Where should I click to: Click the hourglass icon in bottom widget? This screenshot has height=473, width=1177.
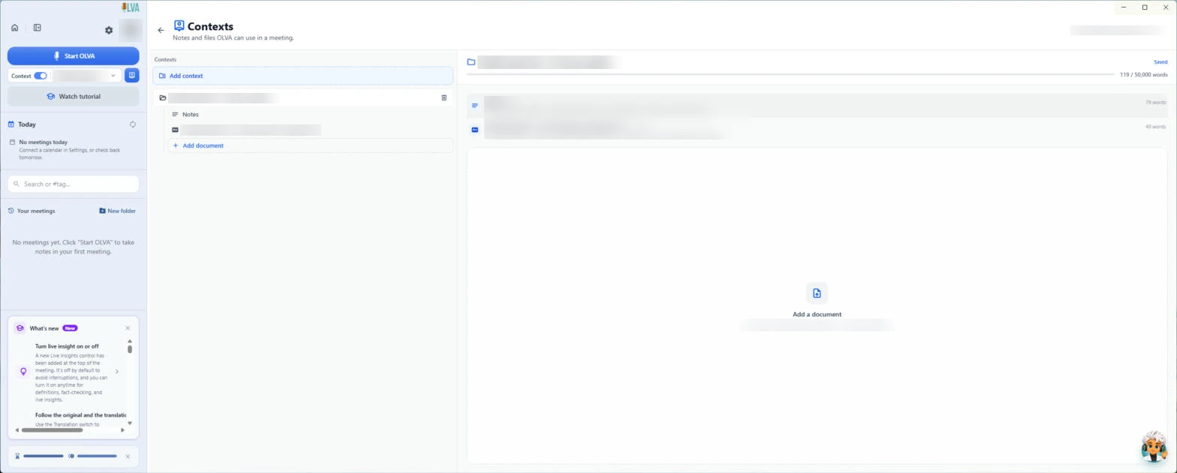[x=17, y=457]
